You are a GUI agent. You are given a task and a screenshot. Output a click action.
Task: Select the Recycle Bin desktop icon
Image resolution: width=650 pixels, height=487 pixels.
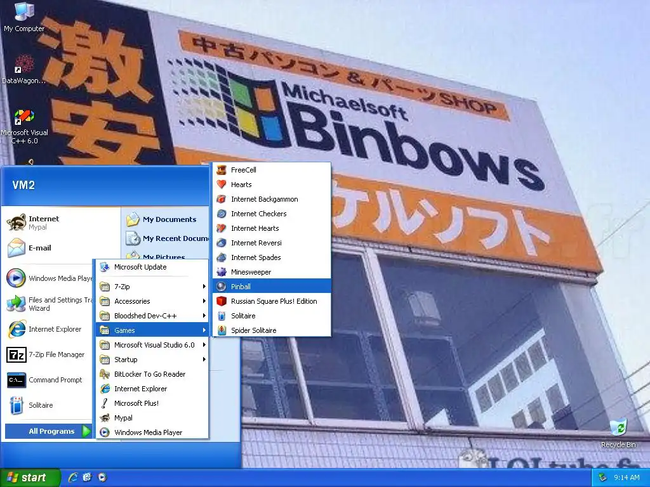(618, 433)
